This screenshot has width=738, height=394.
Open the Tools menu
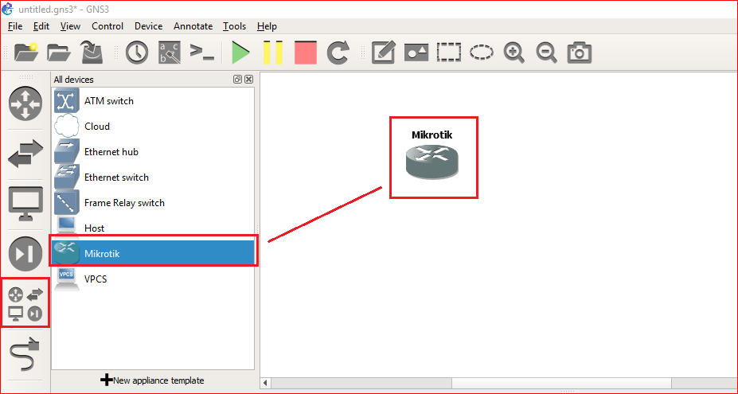(x=234, y=26)
